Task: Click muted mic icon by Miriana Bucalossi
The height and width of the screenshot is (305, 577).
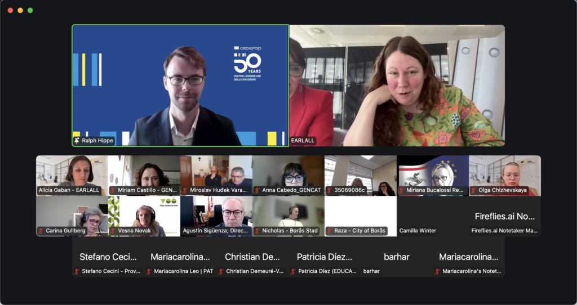Action: [x=401, y=190]
